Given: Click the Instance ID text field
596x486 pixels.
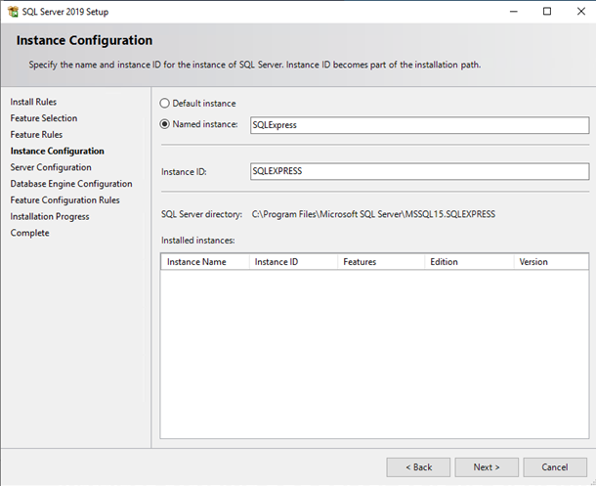Looking at the screenshot, I should click(x=419, y=171).
